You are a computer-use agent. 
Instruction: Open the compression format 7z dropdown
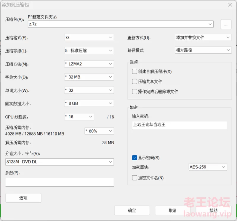89,38
